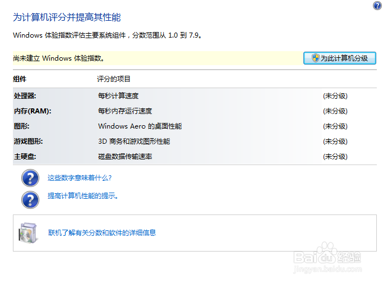The image size is (383, 283).
Task: Click the 组件 column header
Action: [20, 79]
